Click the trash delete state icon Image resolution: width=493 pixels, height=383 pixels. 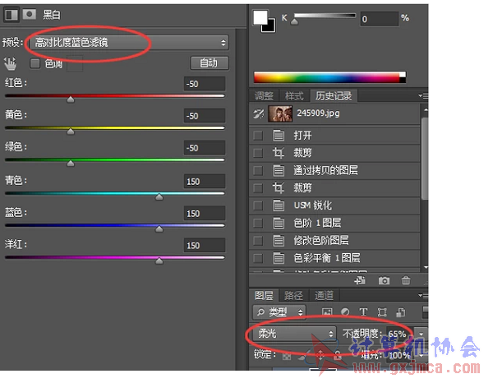(x=406, y=280)
